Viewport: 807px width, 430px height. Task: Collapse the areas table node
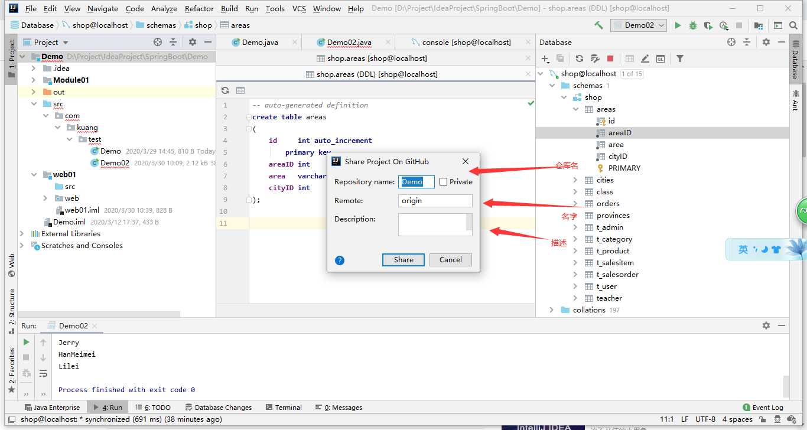point(575,109)
